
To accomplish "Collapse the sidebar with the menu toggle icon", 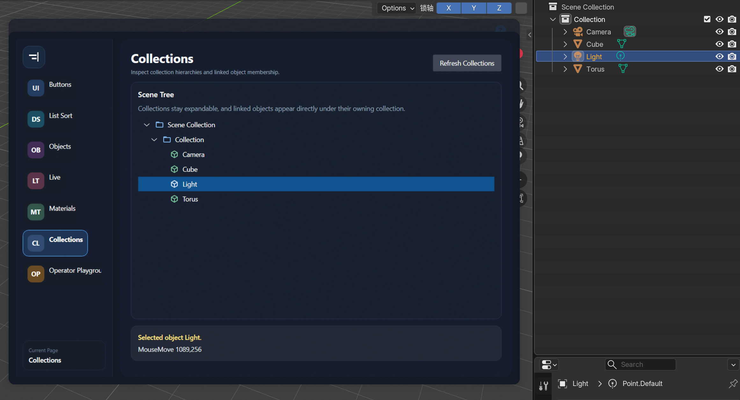I will tap(34, 57).
